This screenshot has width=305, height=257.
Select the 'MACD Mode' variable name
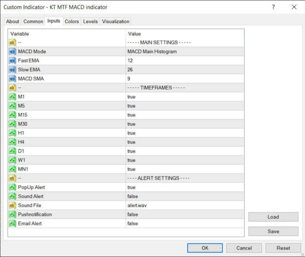[x=32, y=51]
